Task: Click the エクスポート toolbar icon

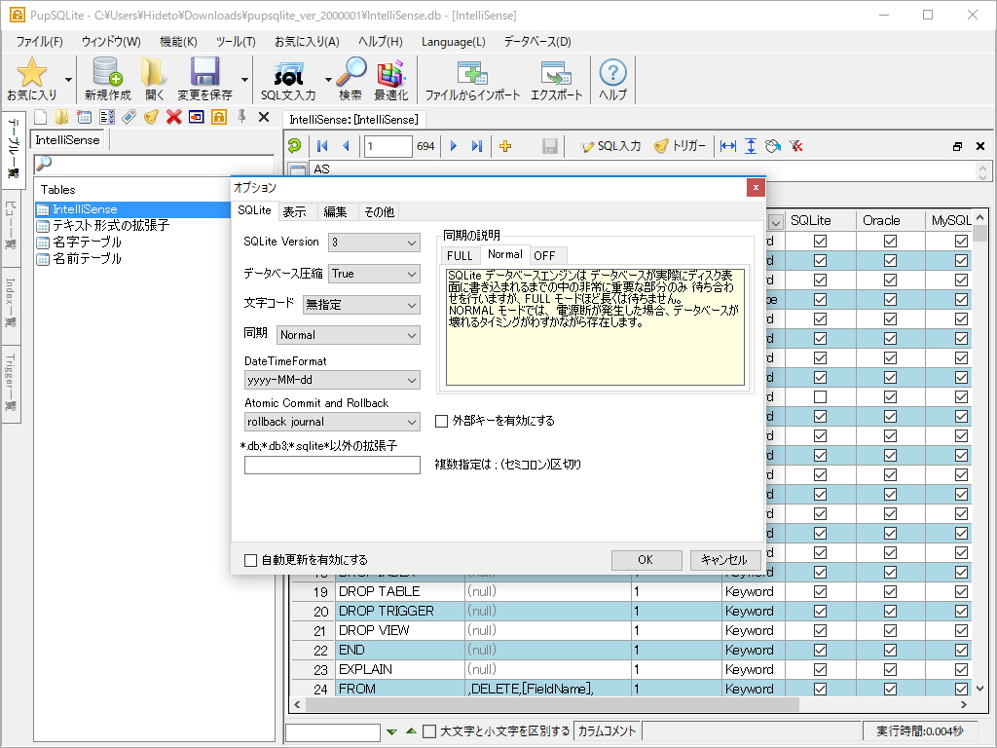Action: [x=556, y=73]
